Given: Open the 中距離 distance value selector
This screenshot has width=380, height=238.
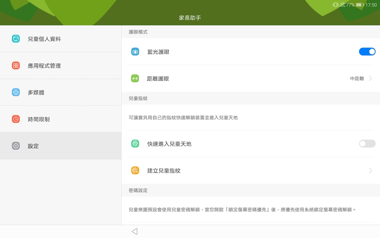Looking at the screenshot, I should point(357,78).
